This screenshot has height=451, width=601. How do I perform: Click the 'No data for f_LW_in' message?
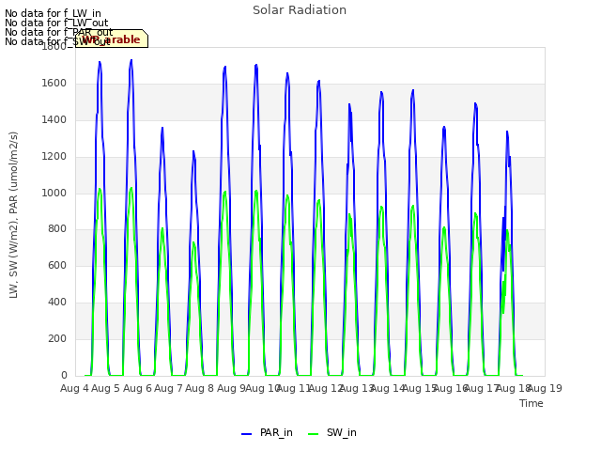pos(53,13)
